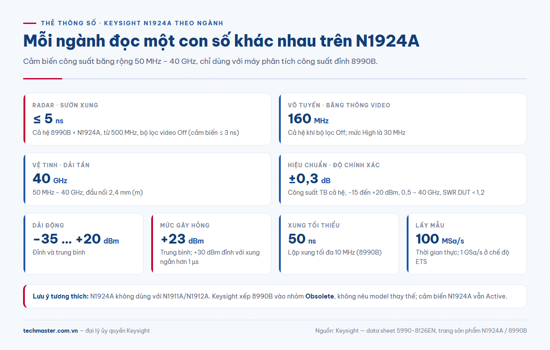Click the bold word 'Obsolete' in the note
Screen dimensions: 550x350
pyautogui.click(x=319, y=296)
